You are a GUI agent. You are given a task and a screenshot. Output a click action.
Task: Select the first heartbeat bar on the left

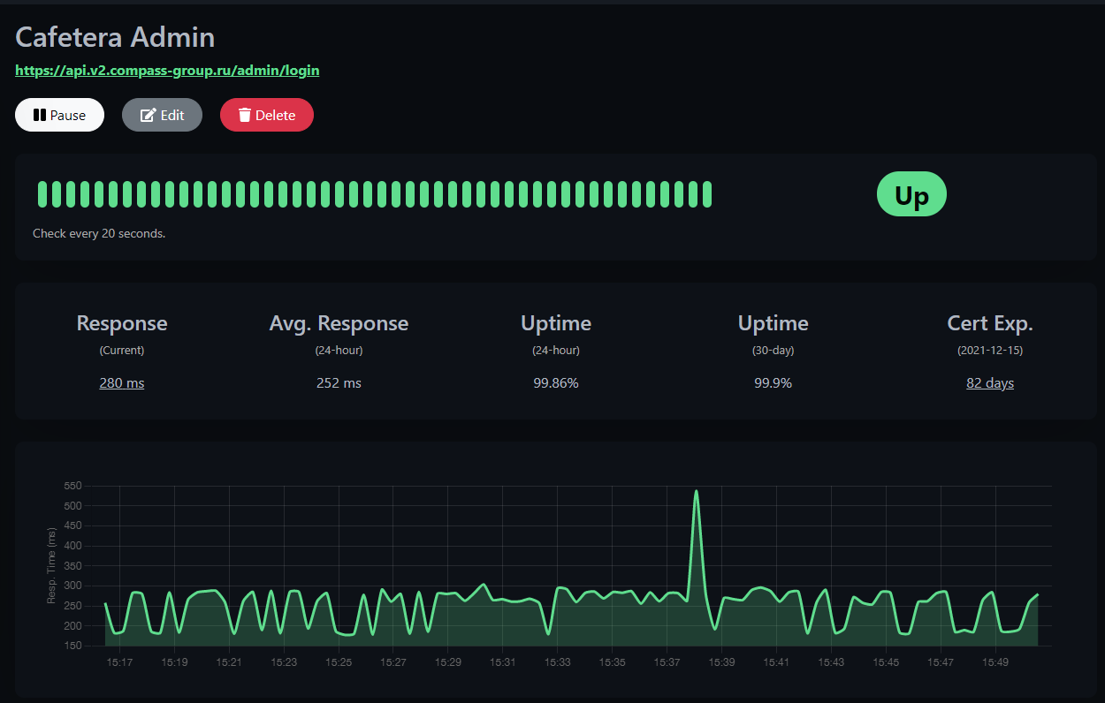42,194
